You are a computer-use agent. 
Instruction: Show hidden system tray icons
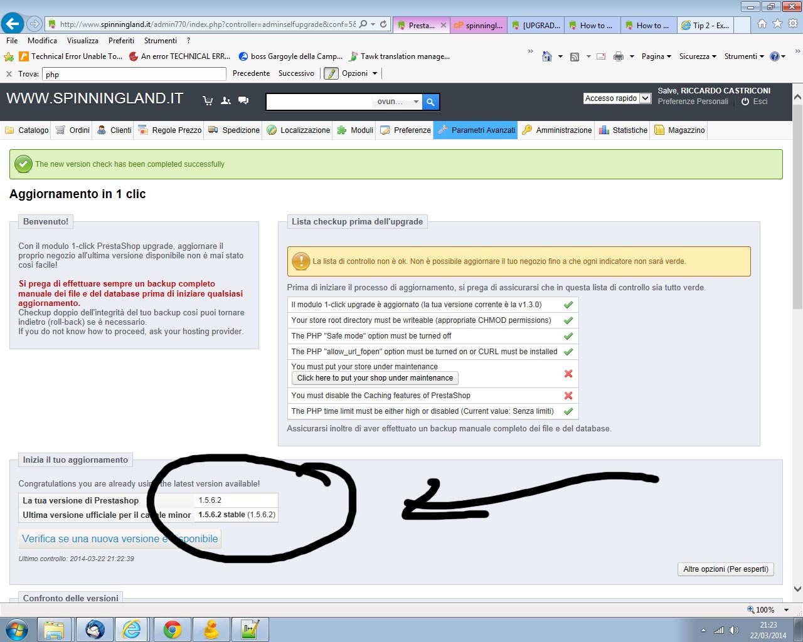click(x=703, y=630)
